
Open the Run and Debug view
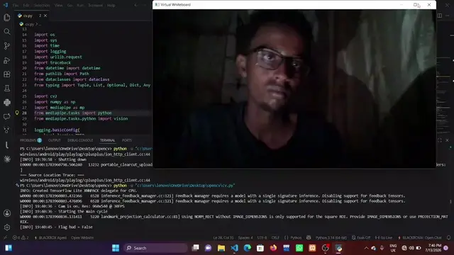click(x=6, y=60)
